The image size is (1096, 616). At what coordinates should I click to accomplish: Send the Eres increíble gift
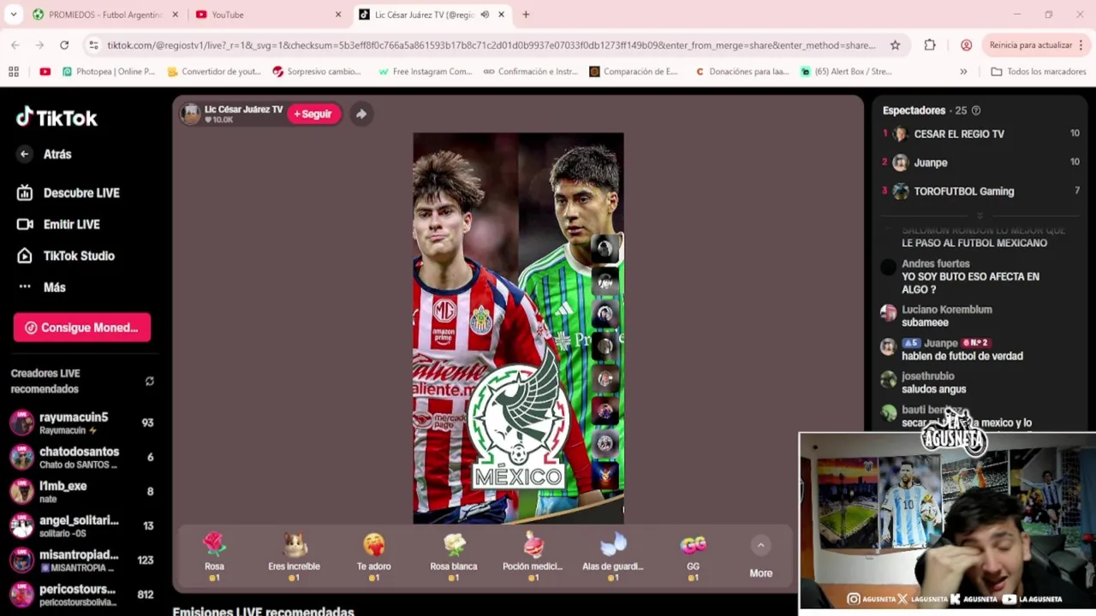click(294, 557)
